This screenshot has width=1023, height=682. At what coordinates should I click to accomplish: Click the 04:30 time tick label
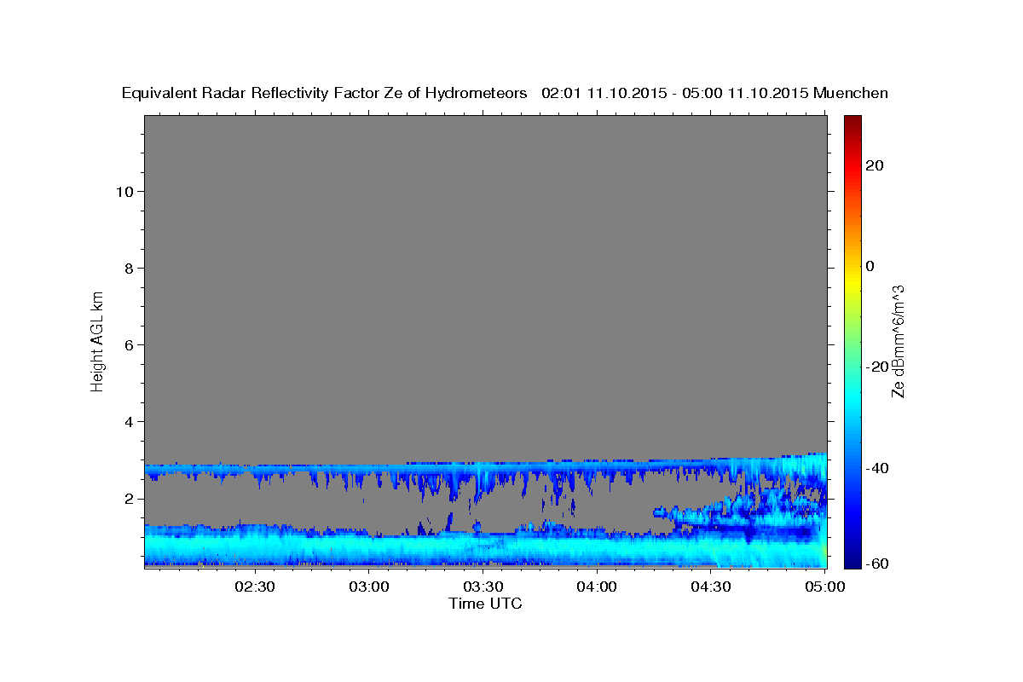710,587
